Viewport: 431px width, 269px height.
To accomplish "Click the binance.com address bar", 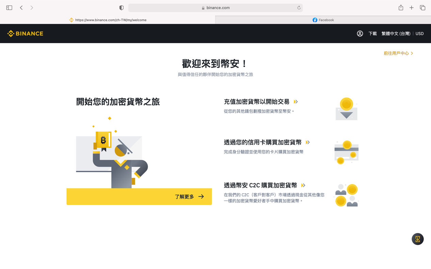I will pyautogui.click(x=215, y=8).
